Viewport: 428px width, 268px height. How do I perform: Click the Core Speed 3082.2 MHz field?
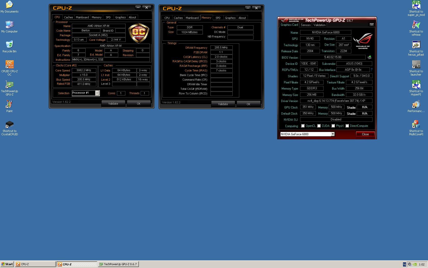click(x=84, y=70)
